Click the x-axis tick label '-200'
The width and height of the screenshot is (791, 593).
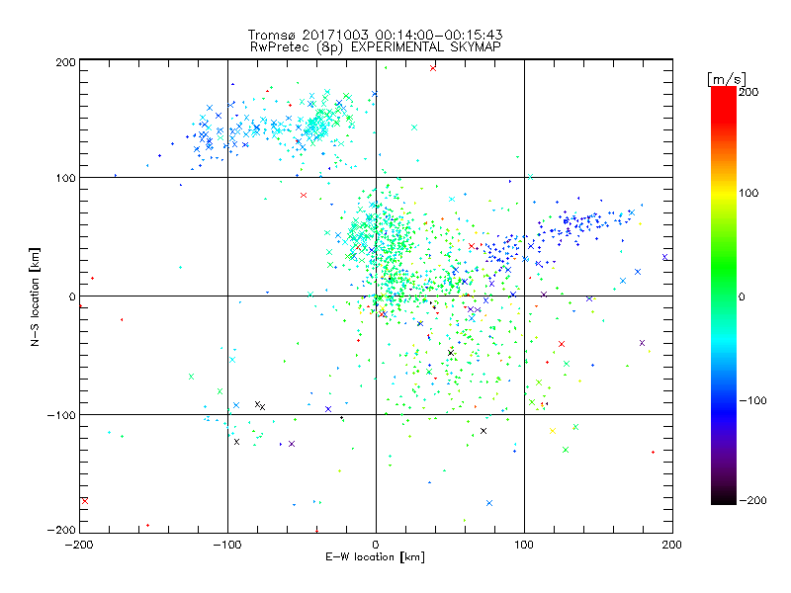(x=79, y=546)
